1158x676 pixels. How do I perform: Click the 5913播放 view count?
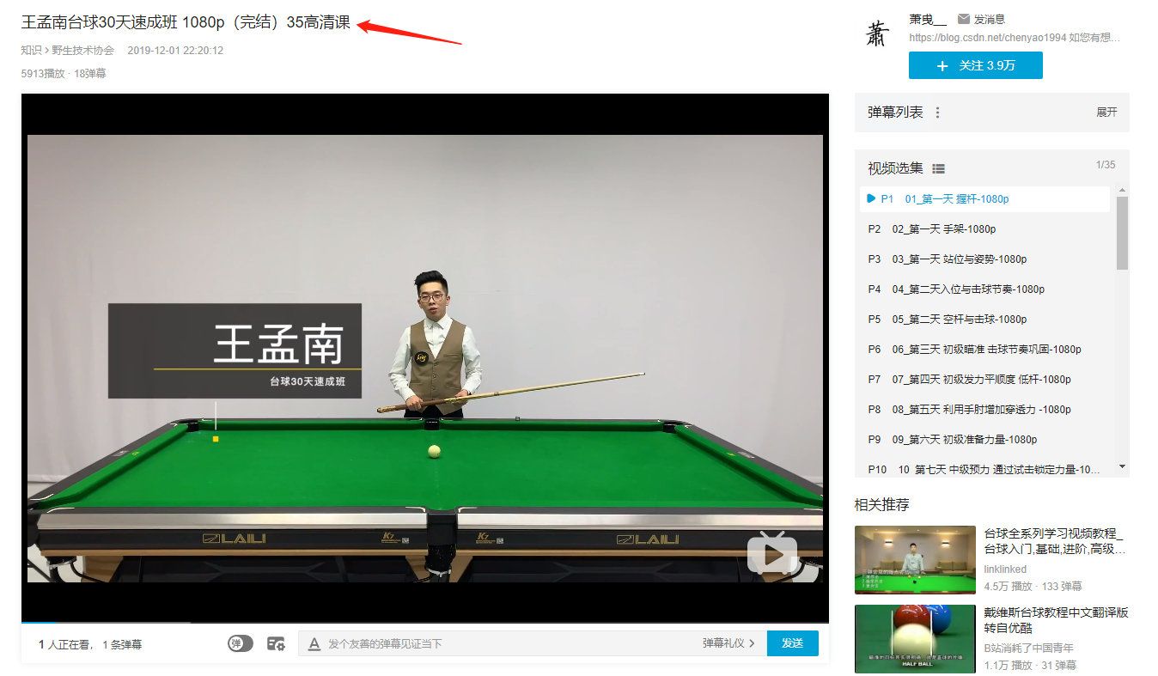[x=43, y=74]
